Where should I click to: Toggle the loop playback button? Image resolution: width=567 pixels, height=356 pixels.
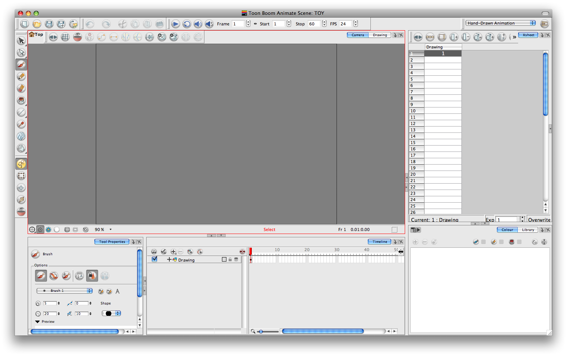(187, 24)
